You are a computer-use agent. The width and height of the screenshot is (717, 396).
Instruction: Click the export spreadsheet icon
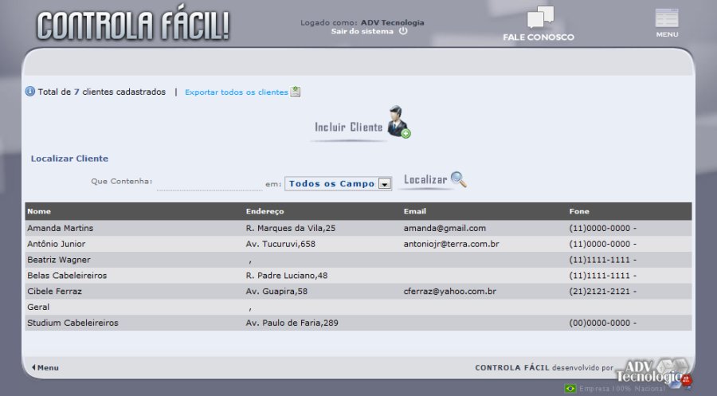296,92
